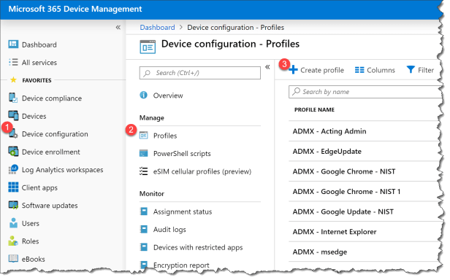Screen dimensions: 450x280
Task: Select eBooks in the sidebar
Action: [x=34, y=259]
